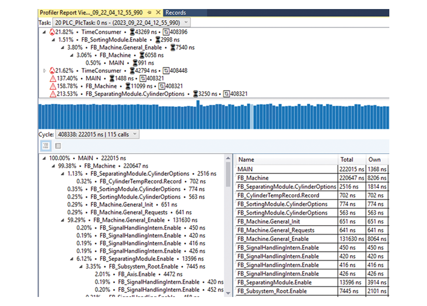Image resolution: width=427 pixels, height=306 pixels.
Task: Select the tree view mode icon
Action: (x=46, y=146)
